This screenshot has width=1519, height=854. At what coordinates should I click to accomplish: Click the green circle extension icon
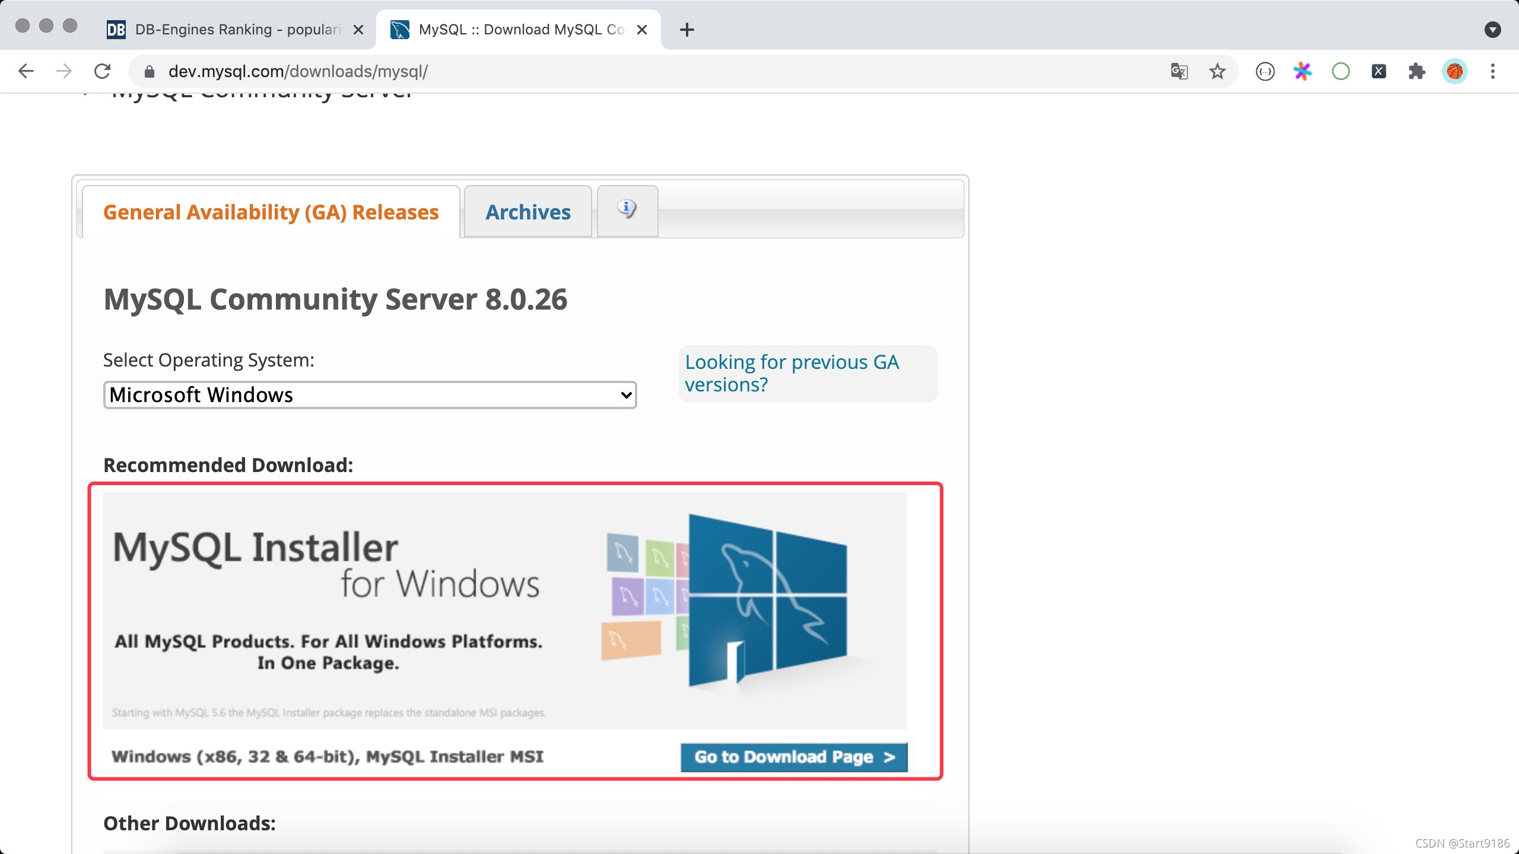point(1340,71)
